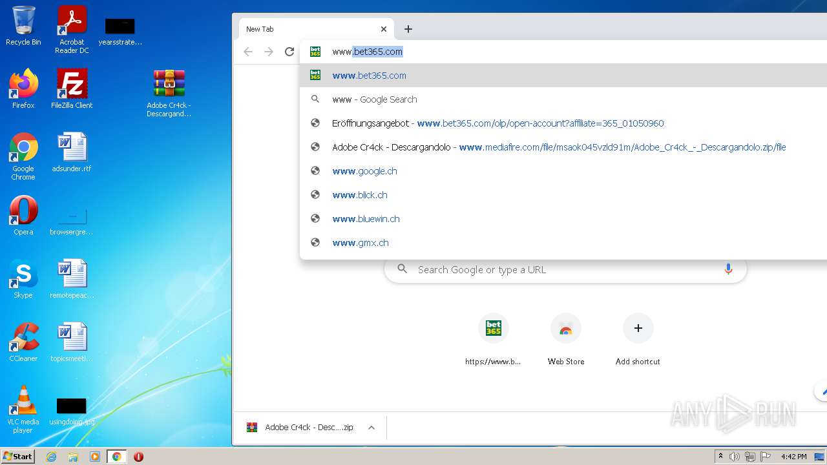Show hidden system tray icons

[x=720, y=457]
